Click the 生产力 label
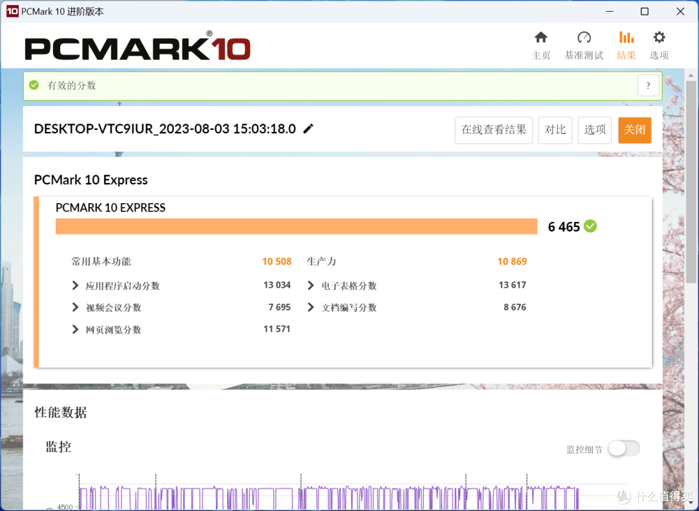This screenshot has height=511, width=699. [x=322, y=261]
